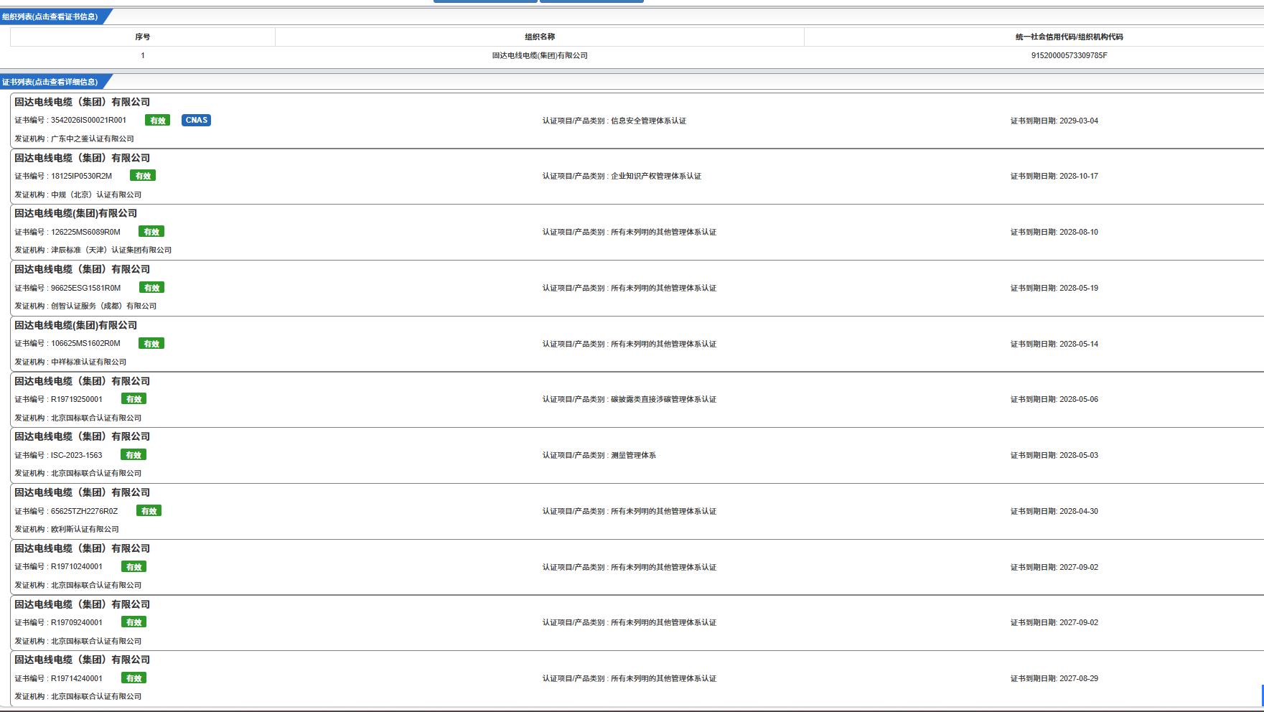Image resolution: width=1264 pixels, height=712 pixels.
Task: Click issuer 中规（北京）认证有限公司
Action: coord(96,195)
